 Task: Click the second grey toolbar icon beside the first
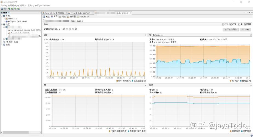(x=5, y=8)
